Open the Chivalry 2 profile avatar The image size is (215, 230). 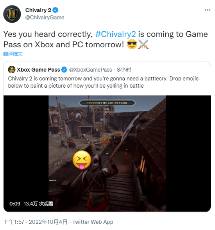pyautogui.click(x=12, y=14)
